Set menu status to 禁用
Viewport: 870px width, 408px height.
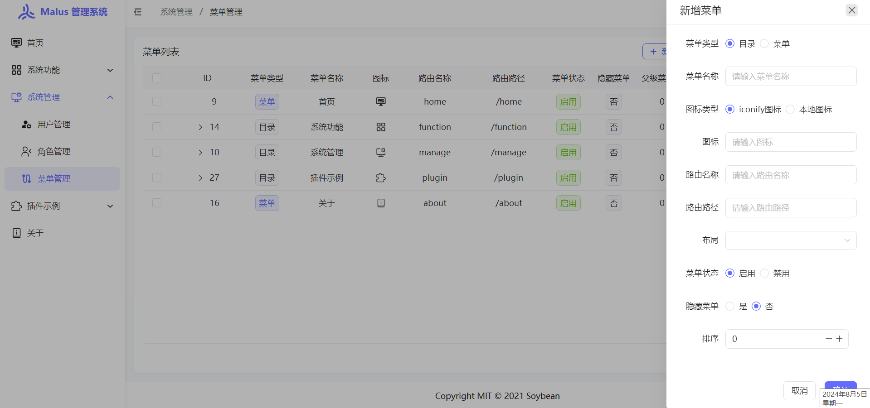[x=764, y=273]
